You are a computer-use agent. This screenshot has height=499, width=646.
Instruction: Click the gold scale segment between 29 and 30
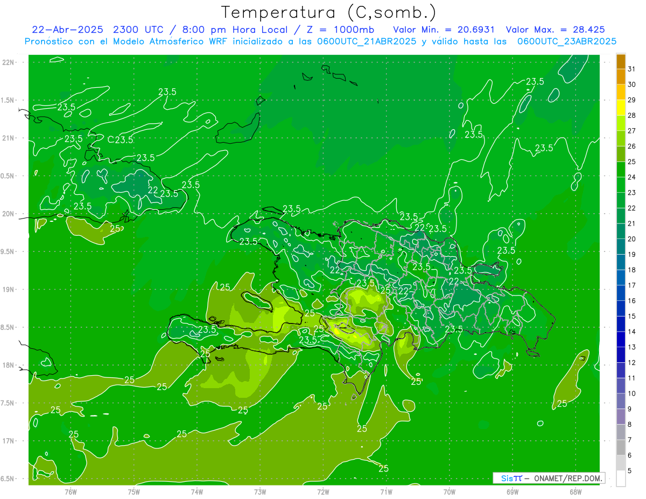(621, 93)
